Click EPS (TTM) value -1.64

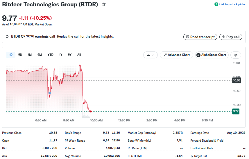(179, 156)
